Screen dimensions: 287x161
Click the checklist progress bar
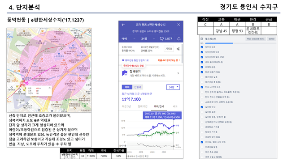coord(240,43)
